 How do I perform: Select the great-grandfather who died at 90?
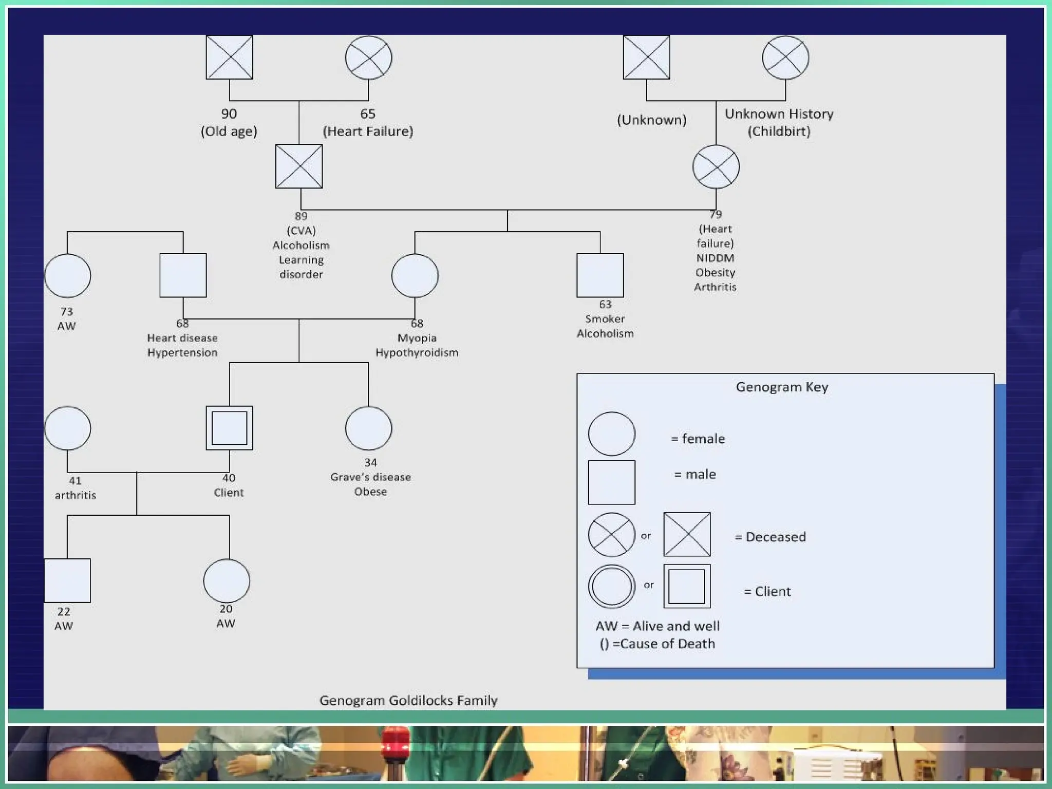[229, 57]
